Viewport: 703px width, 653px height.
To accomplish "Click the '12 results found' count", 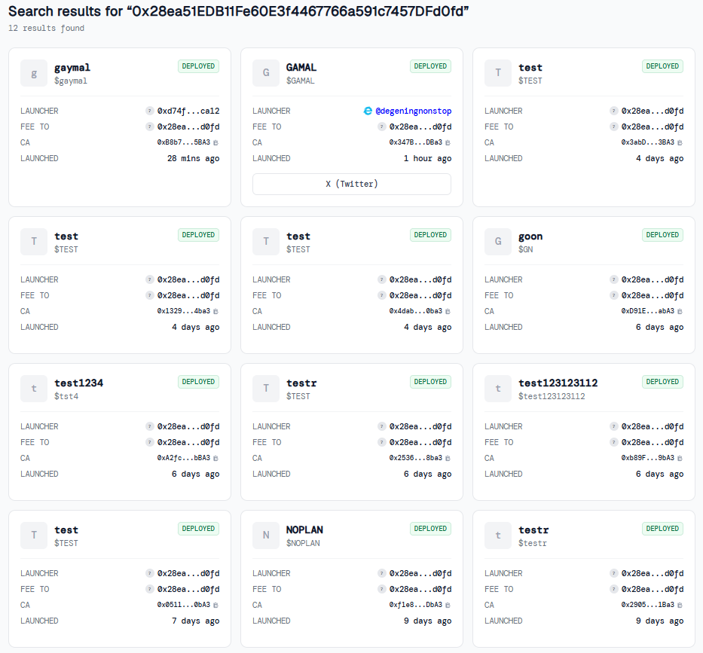I will [x=46, y=28].
